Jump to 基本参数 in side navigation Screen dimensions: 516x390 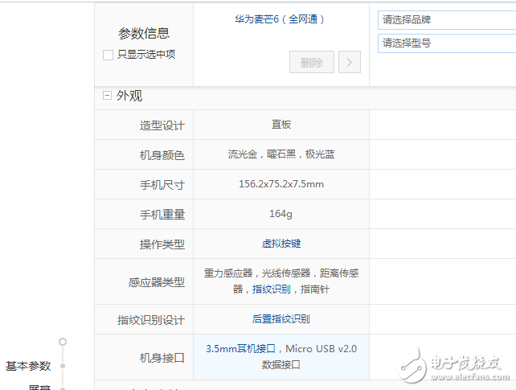pos(28,366)
